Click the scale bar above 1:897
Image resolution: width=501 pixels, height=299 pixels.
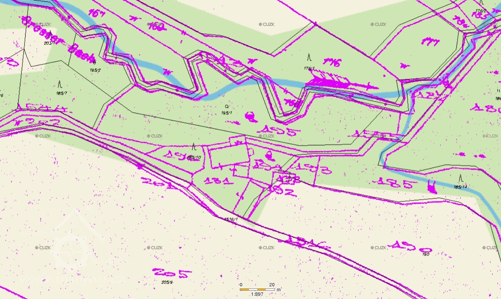coord(257,290)
